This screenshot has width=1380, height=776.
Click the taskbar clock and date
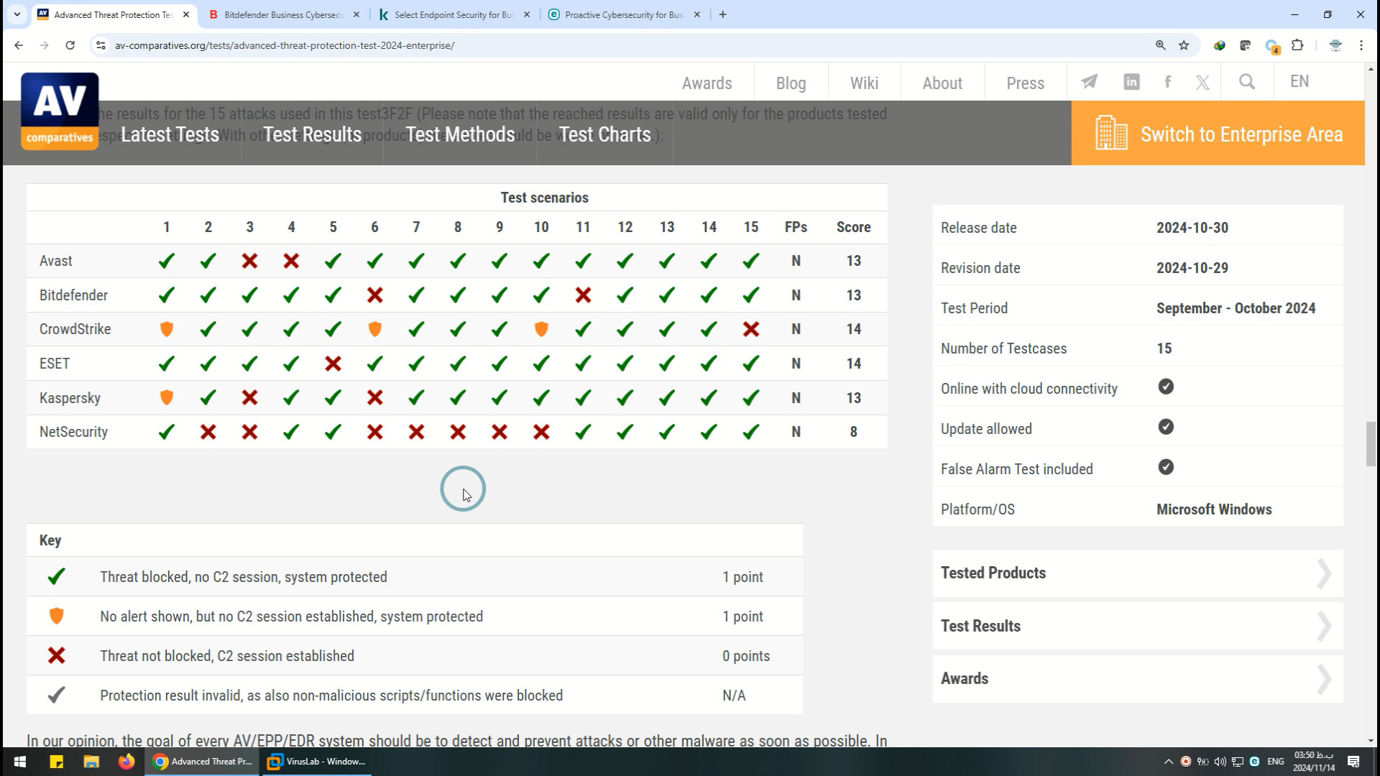tap(1314, 762)
